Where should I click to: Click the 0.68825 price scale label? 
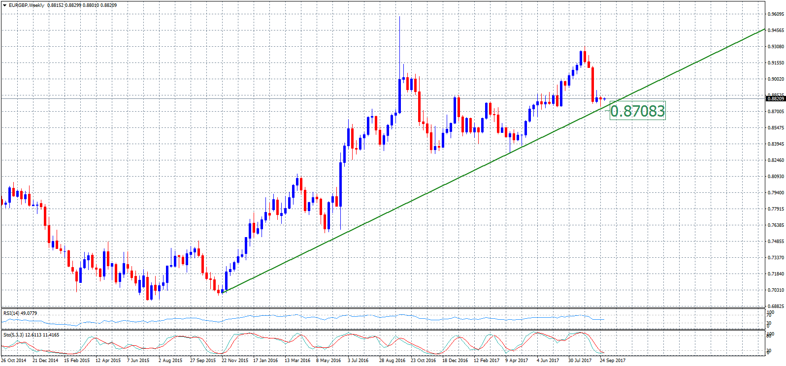coord(776,306)
